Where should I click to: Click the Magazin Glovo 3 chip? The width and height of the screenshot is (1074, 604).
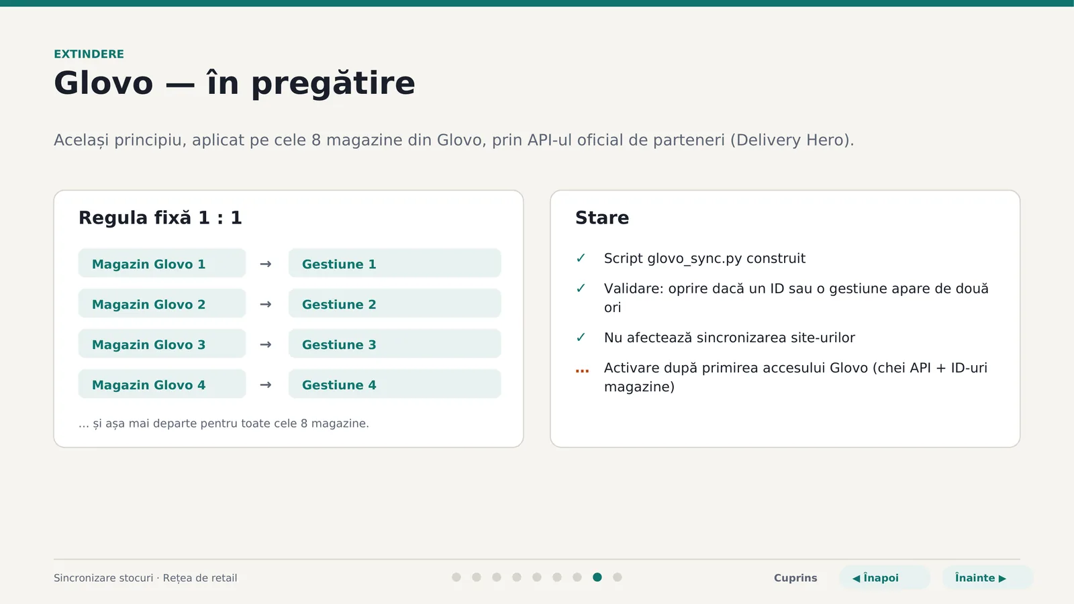[x=162, y=344]
